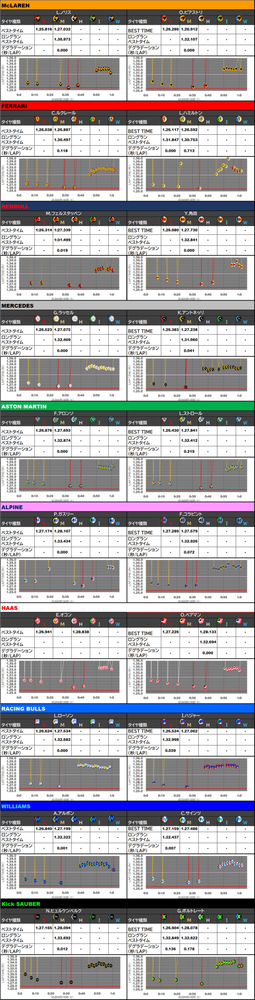Click Hülkenberg's soft tyre Sauber icon

[x=37, y=917]
